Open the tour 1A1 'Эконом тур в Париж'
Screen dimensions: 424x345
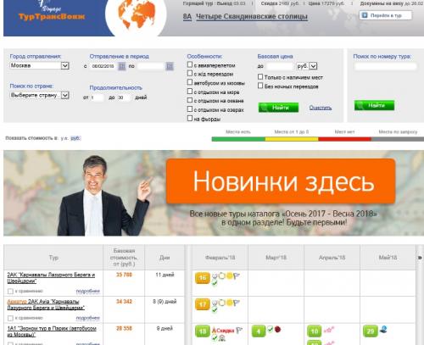[x=52, y=331]
